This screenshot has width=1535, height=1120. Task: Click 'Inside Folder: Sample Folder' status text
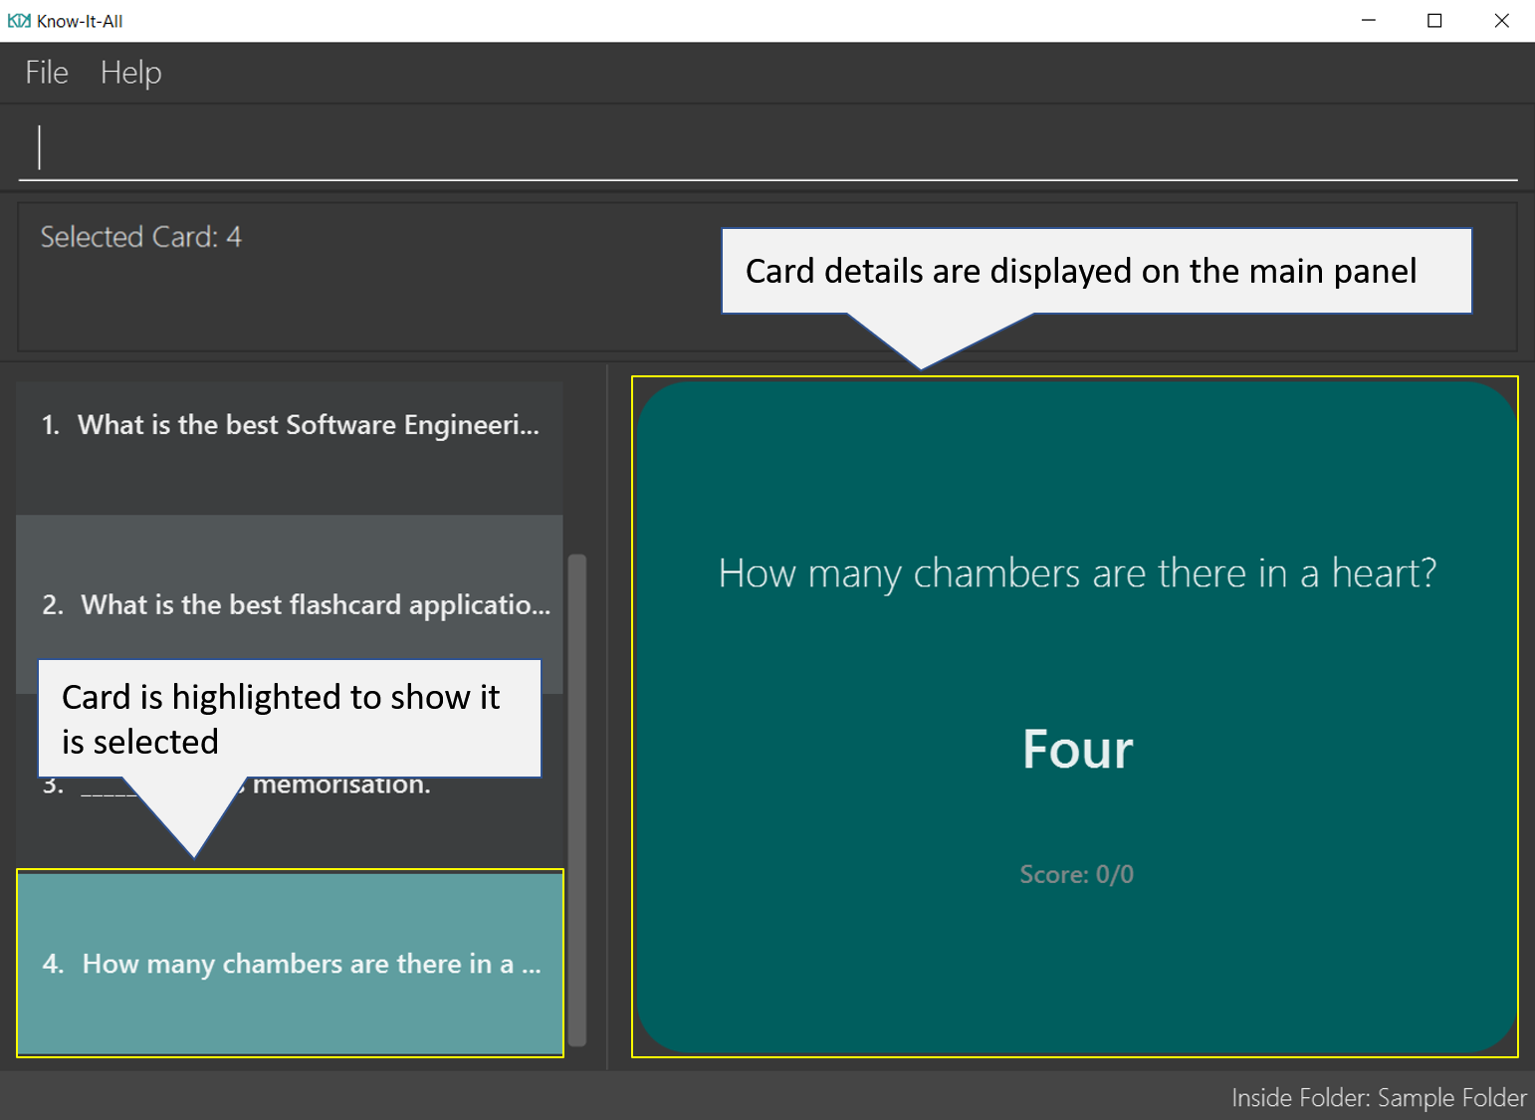(1379, 1097)
